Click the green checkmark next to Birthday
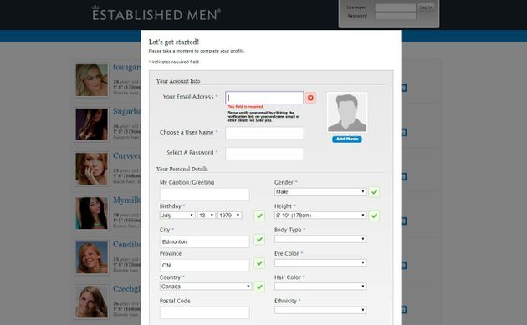 pos(259,216)
